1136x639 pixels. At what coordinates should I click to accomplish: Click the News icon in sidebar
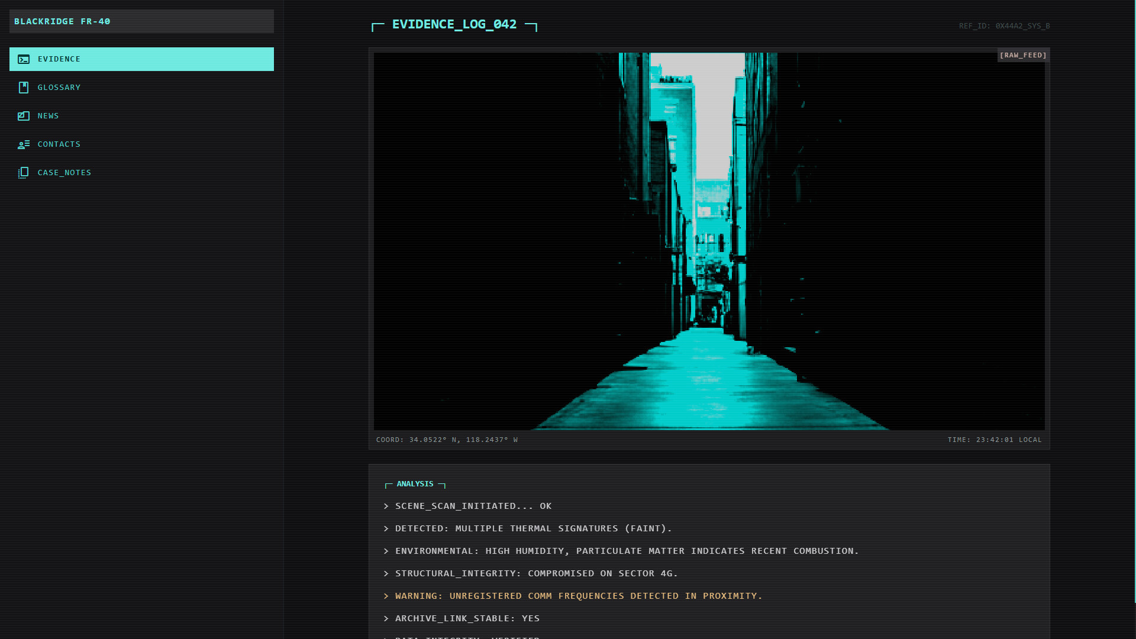pyautogui.click(x=24, y=116)
